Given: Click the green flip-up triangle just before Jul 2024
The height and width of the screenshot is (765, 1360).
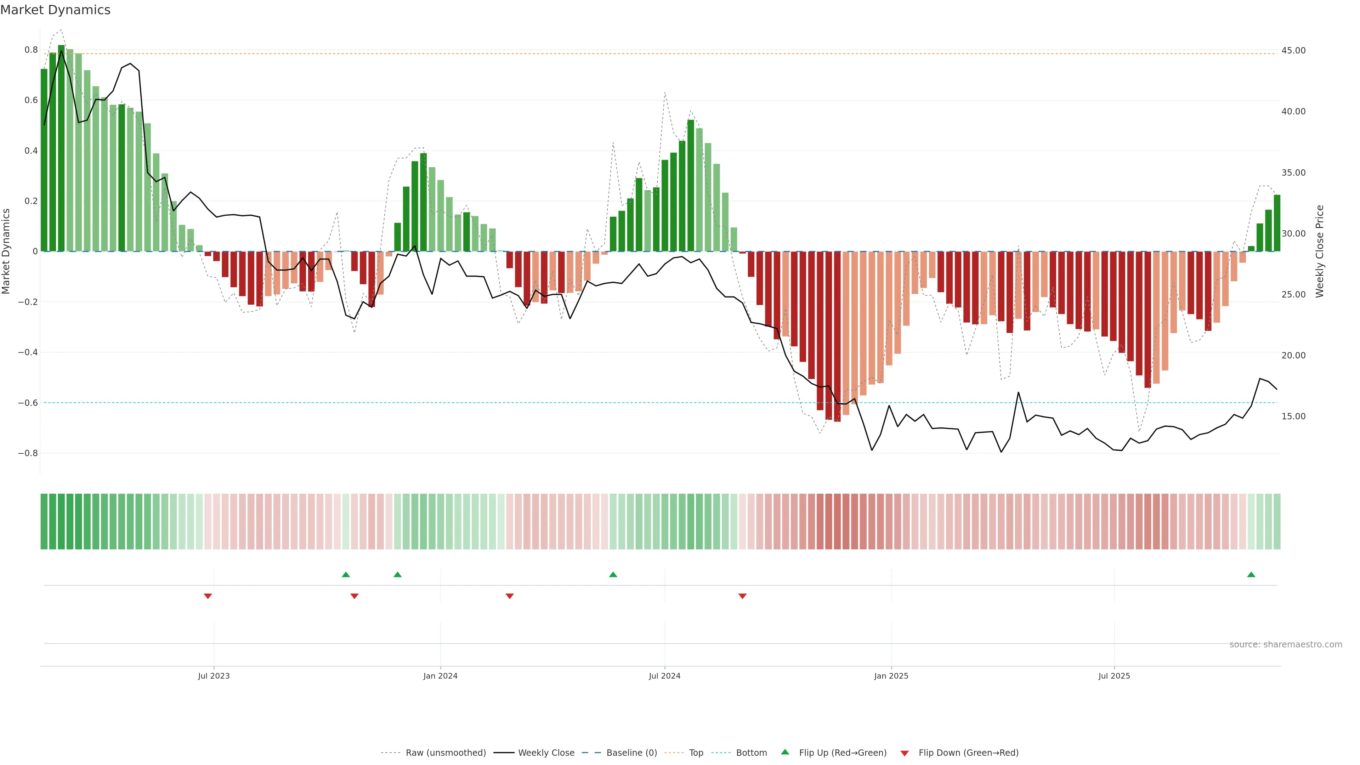Looking at the screenshot, I should (x=613, y=574).
